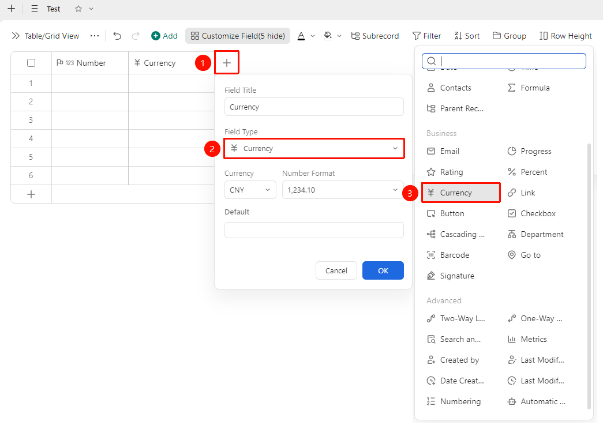Open the Field Type dropdown
Viewport: 603px width, 429px height.
314,148
